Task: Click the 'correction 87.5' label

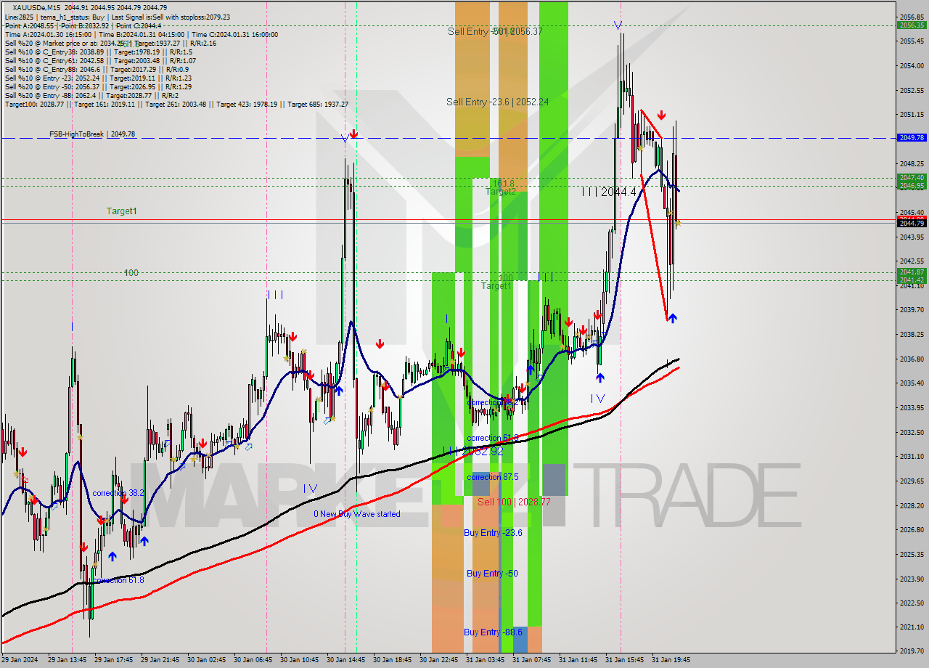Action: (492, 477)
